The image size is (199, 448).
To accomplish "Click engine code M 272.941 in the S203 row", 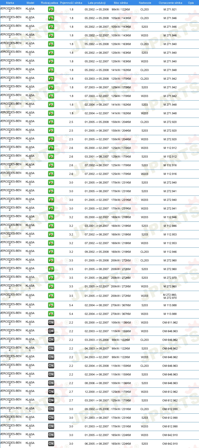I will [x=170, y=191].
